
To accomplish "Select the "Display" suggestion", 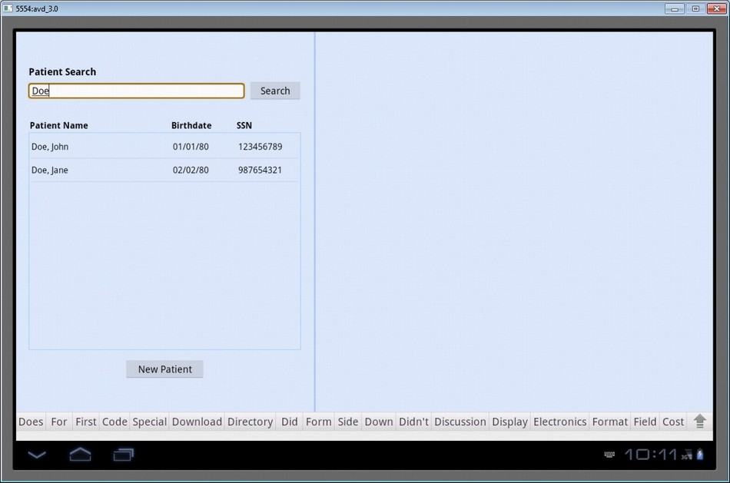I will click(510, 422).
